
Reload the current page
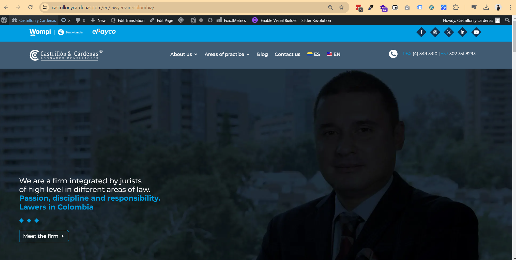(x=31, y=7)
